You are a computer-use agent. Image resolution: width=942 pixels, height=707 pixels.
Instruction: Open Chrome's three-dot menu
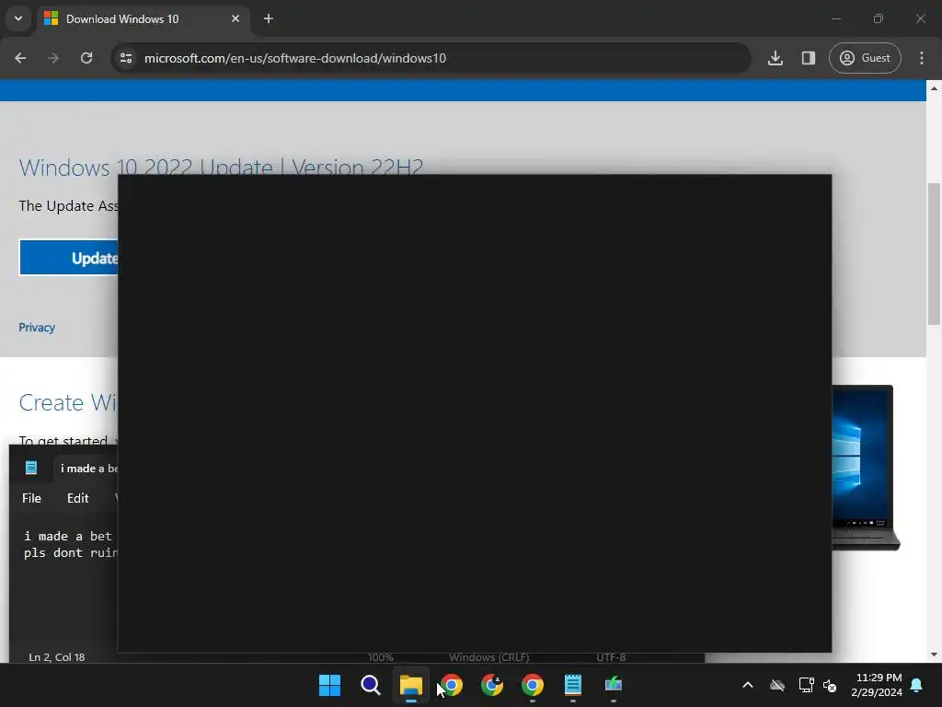(x=922, y=58)
